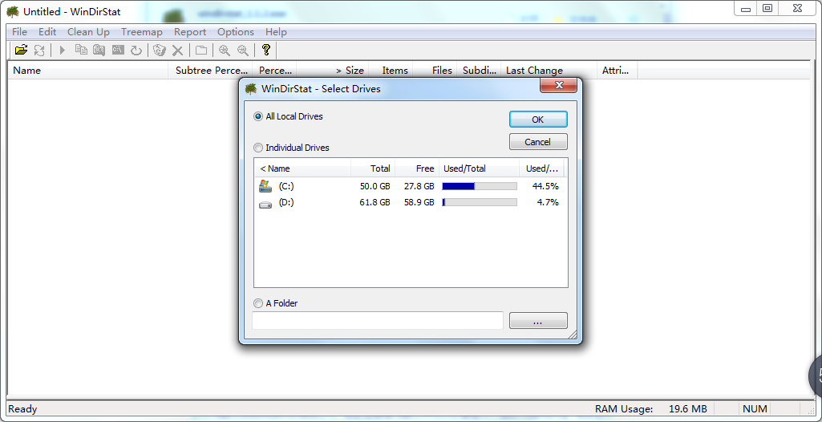822x422 pixels.
Task: Click the D: drive disk icon
Action: click(265, 204)
